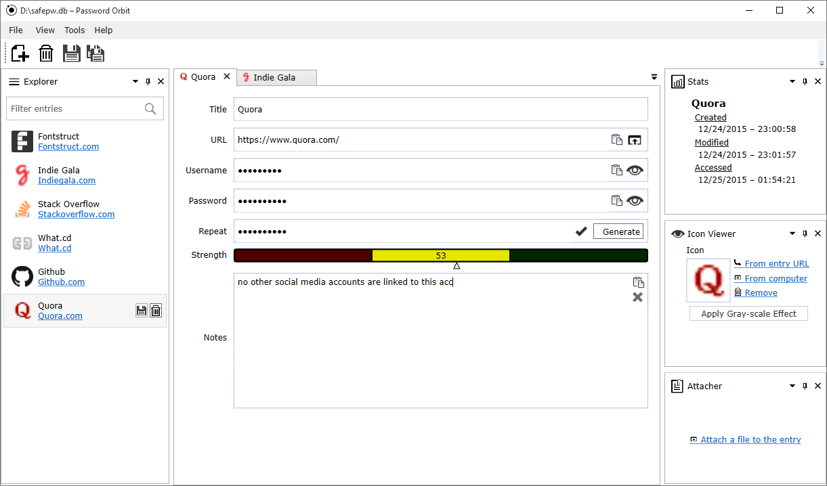Open the Tools menu
The height and width of the screenshot is (486, 827).
tap(75, 30)
